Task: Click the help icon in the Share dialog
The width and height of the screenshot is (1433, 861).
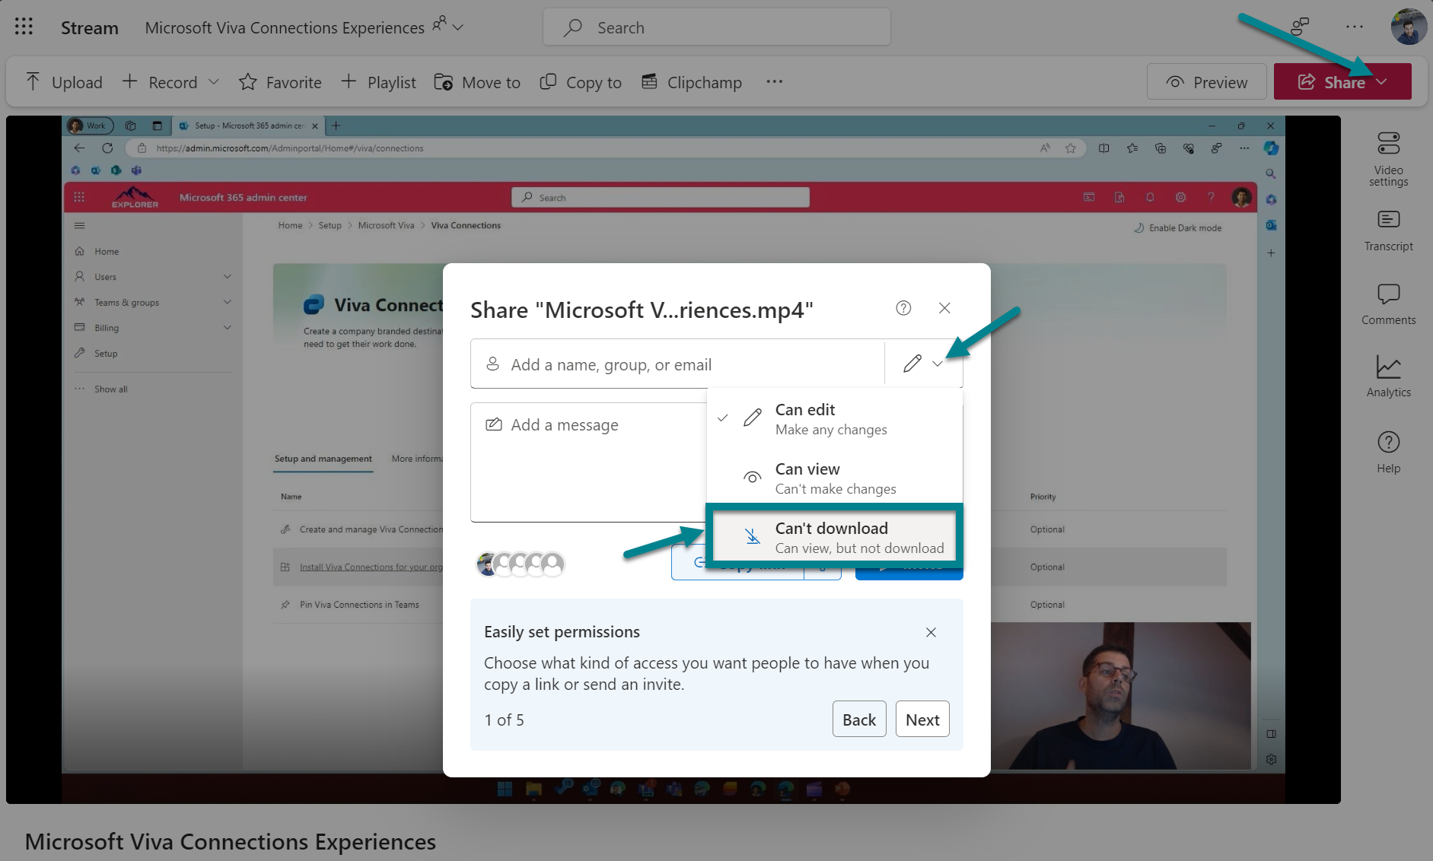Action: pyautogui.click(x=903, y=308)
